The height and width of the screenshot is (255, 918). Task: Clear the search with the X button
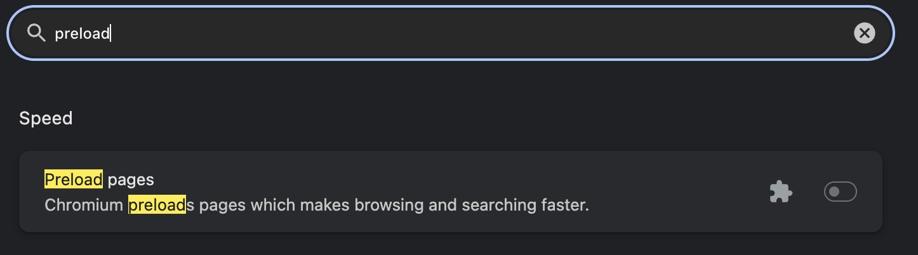864,33
